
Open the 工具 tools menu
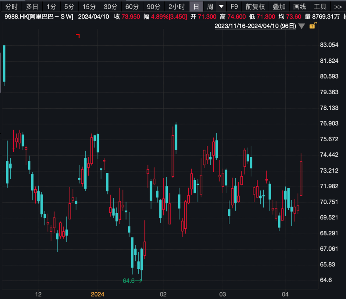pyautogui.click(x=320, y=7)
